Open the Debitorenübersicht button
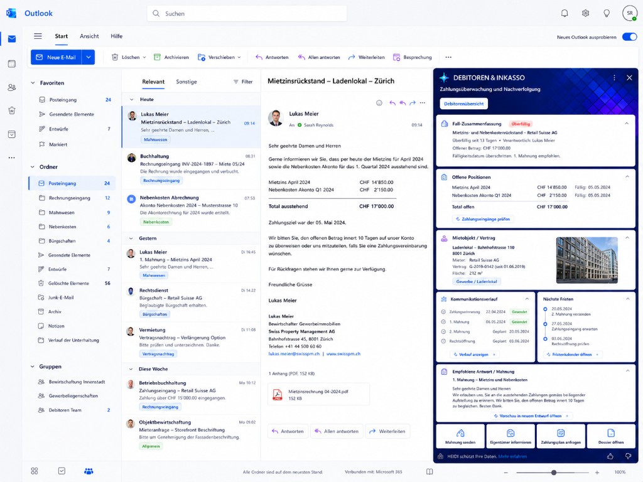Viewport: 643px width, 482px height. [464, 104]
